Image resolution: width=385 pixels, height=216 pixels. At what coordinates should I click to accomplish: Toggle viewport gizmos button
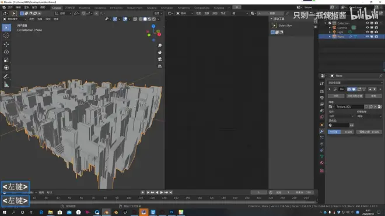[x=115, y=19]
